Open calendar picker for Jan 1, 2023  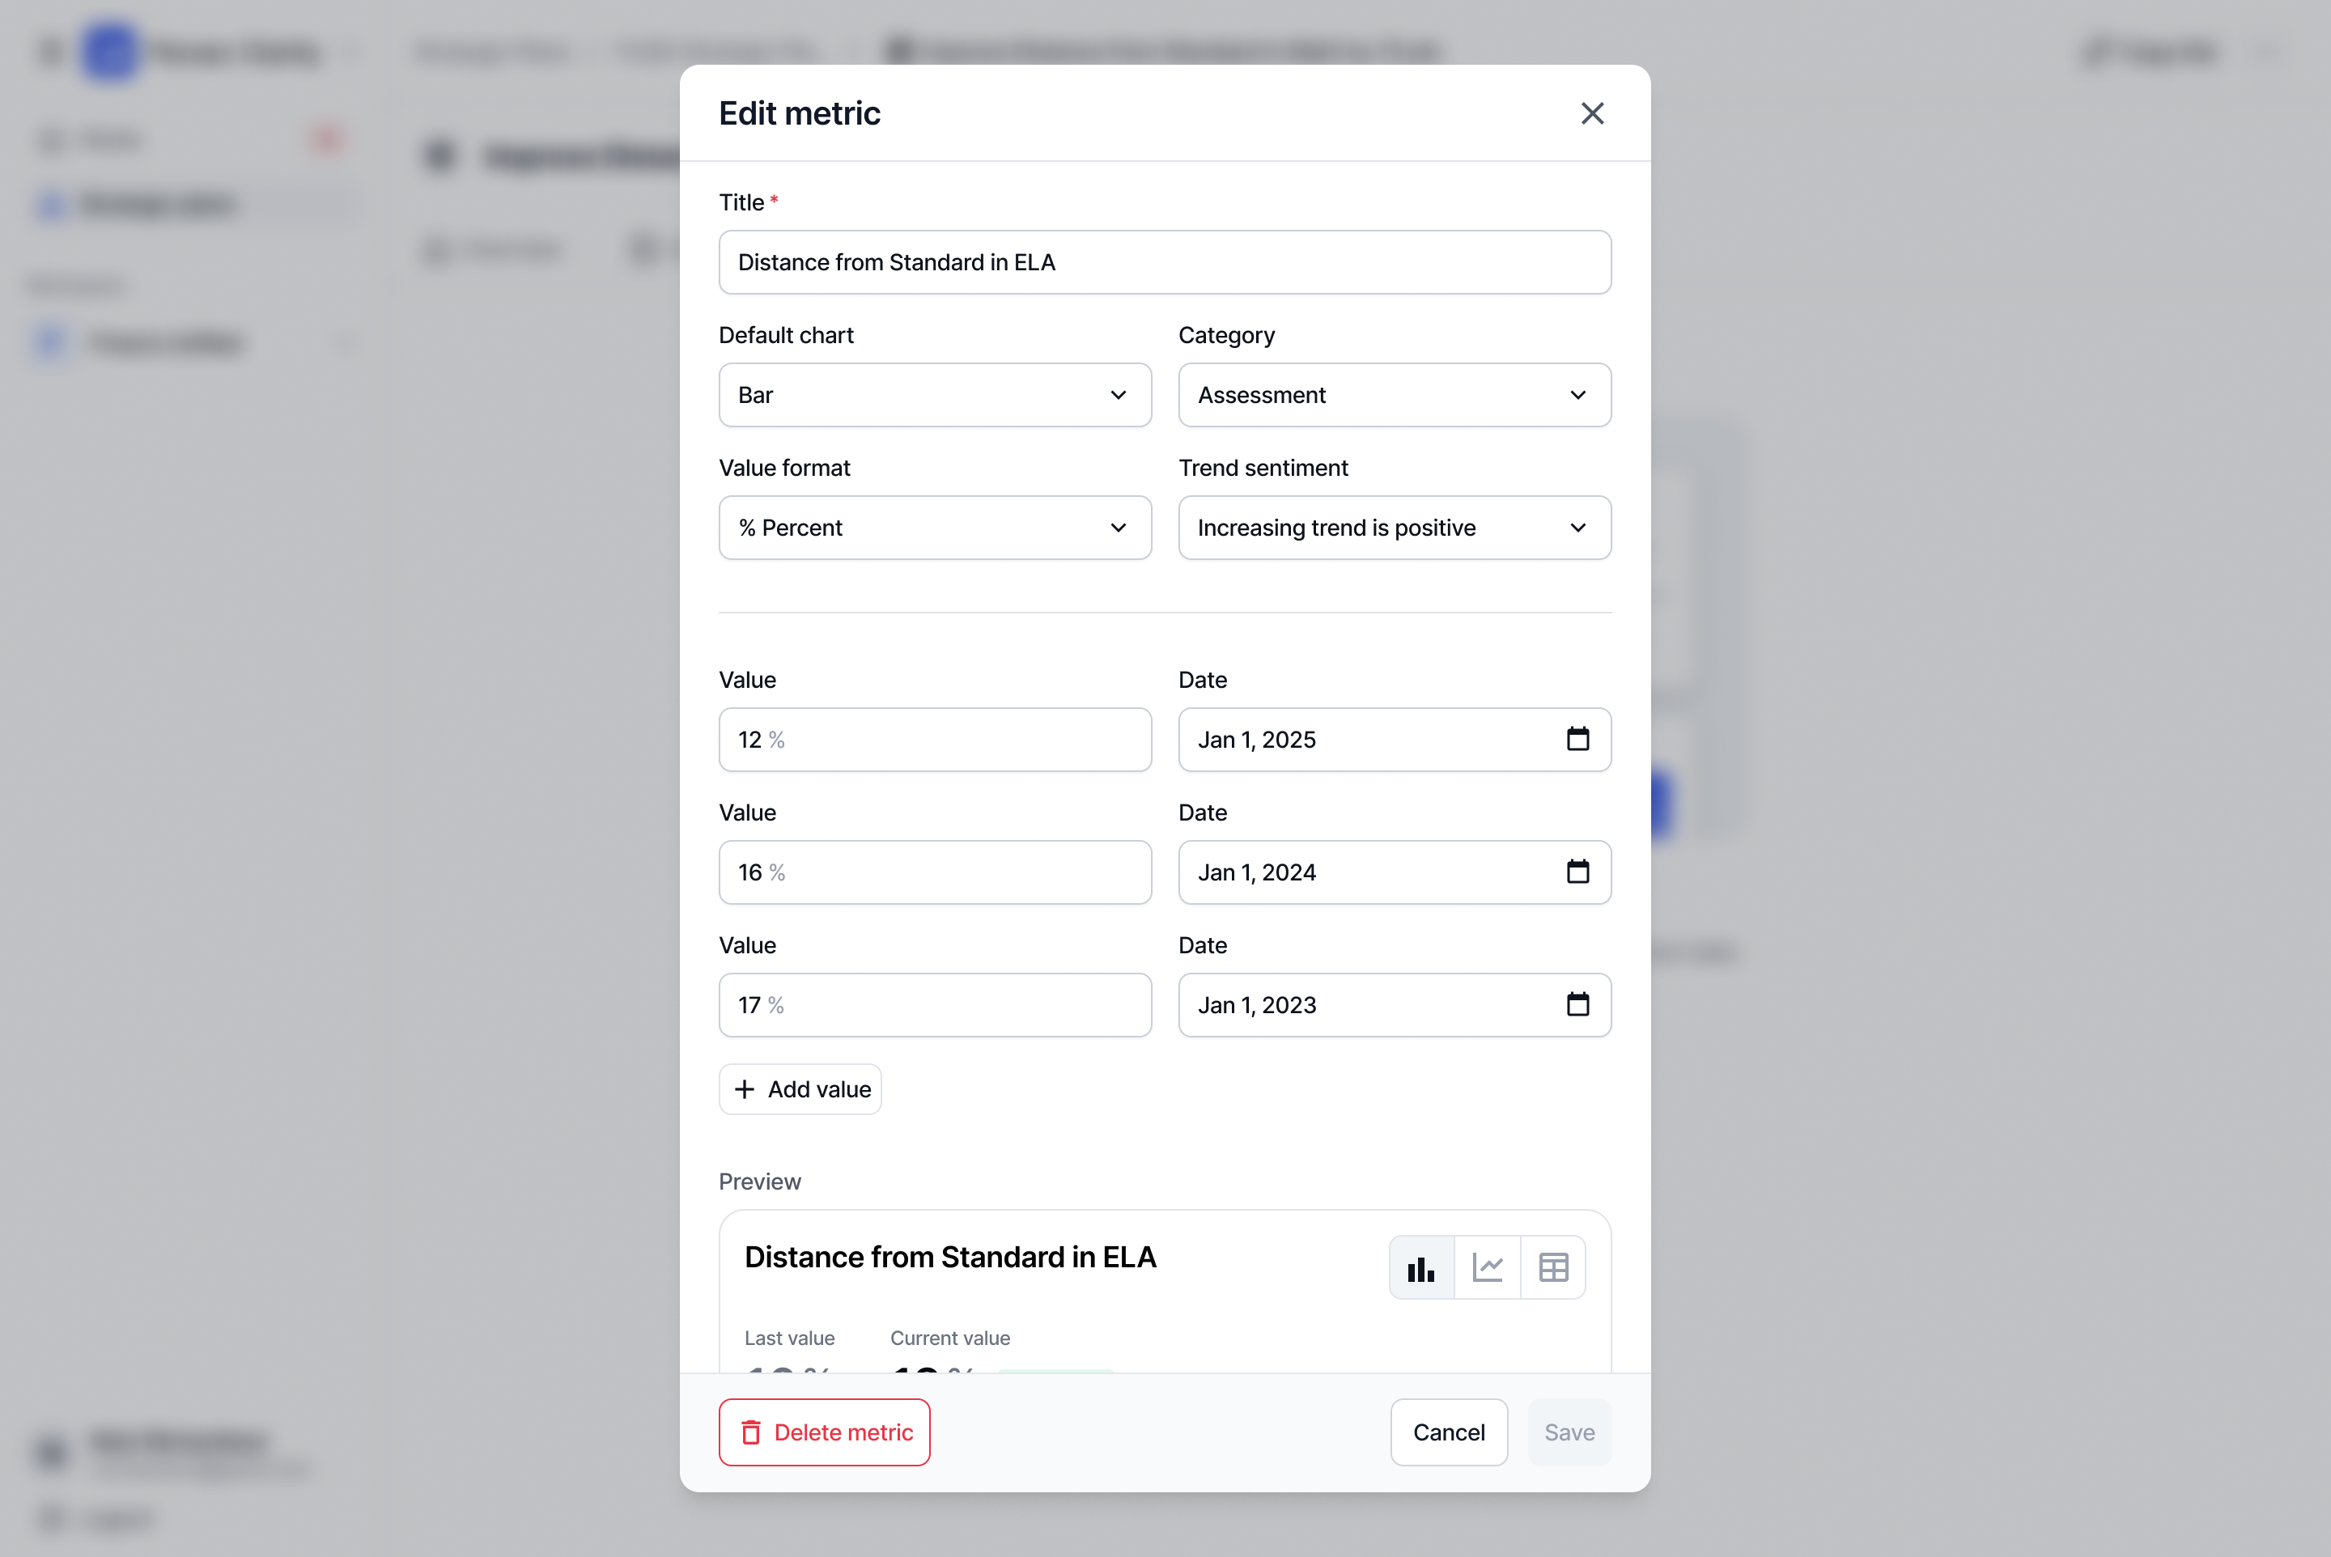pos(1577,1004)
